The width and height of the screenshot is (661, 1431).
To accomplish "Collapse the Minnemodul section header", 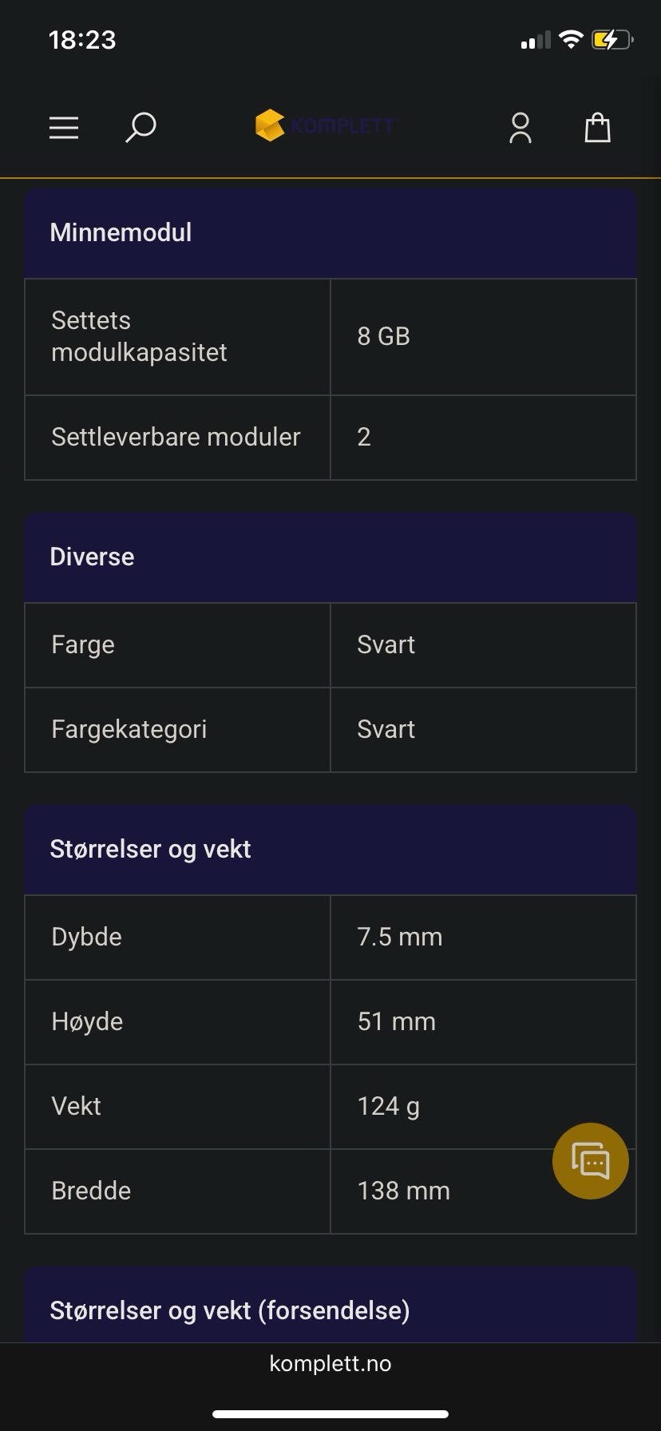I will tap(330, 233).
